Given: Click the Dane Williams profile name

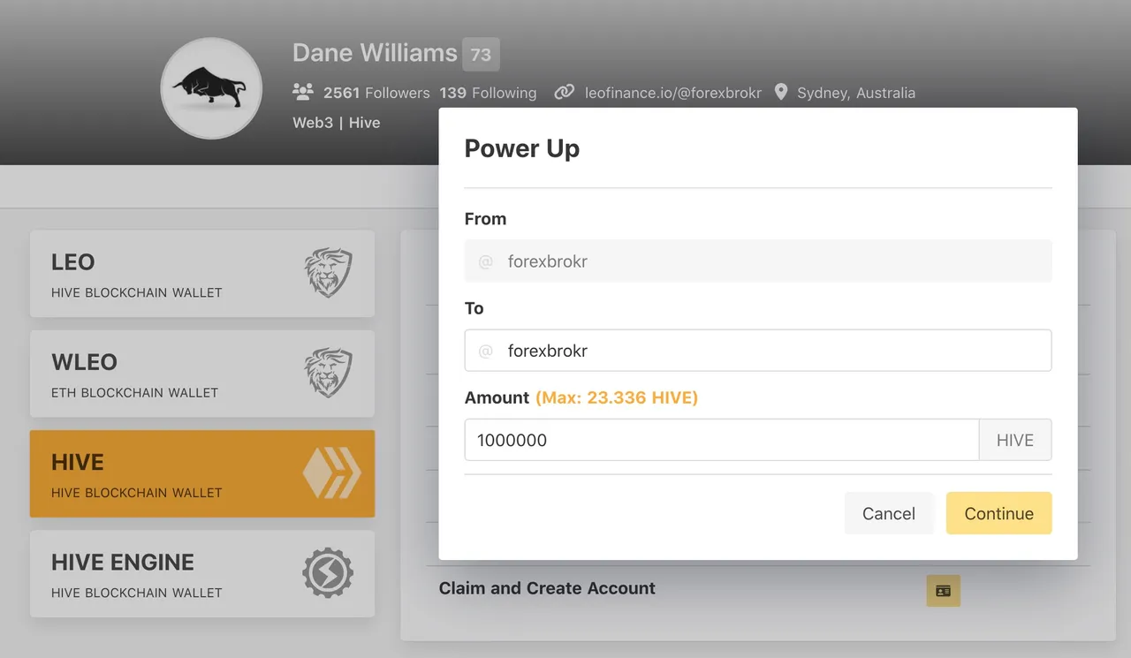Looking at the screenshot, I should 375,53.
